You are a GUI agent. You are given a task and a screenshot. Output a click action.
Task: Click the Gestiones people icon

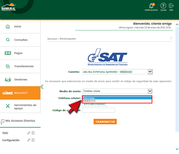pyautogui.click(x=8, y=80)
